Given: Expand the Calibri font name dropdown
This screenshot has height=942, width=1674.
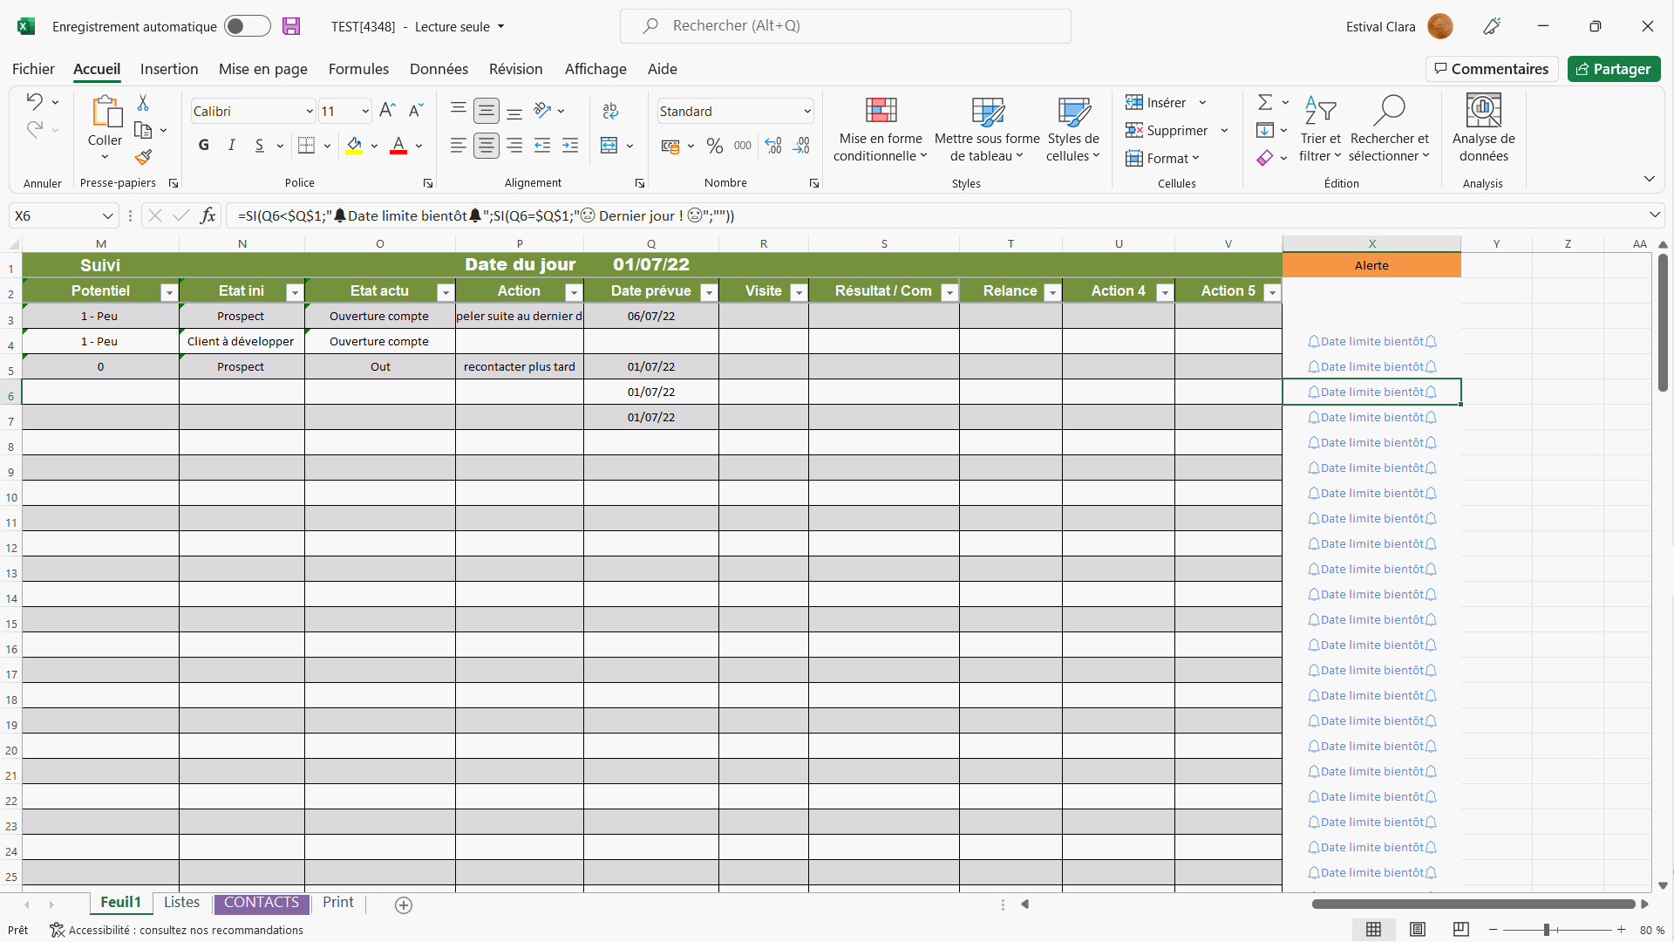Looking at the screenshot, I should (309, 111).
